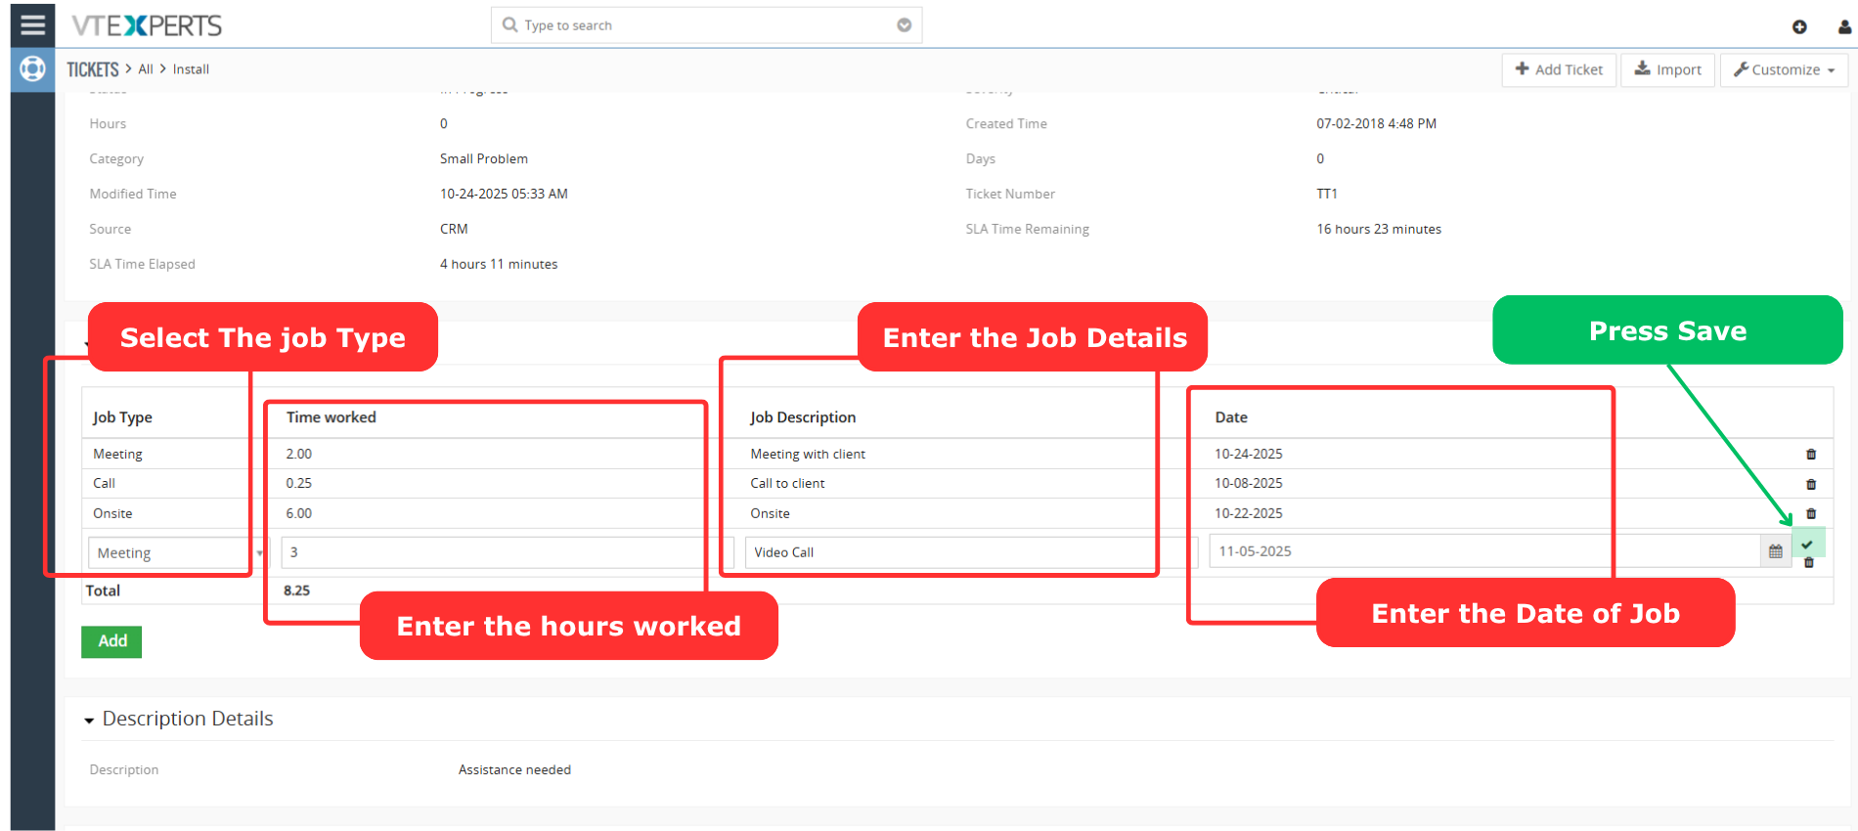
Task: Click the Tickets module lifebuoy icon
Action: (x=32, y=69)
